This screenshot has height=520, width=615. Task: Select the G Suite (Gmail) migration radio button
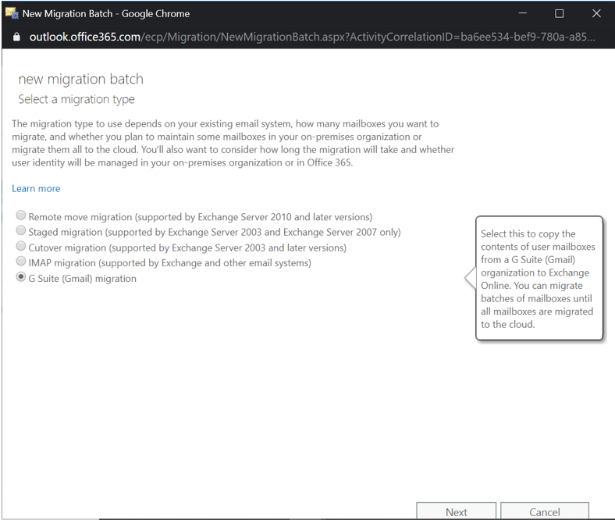(x=21, y=278)
